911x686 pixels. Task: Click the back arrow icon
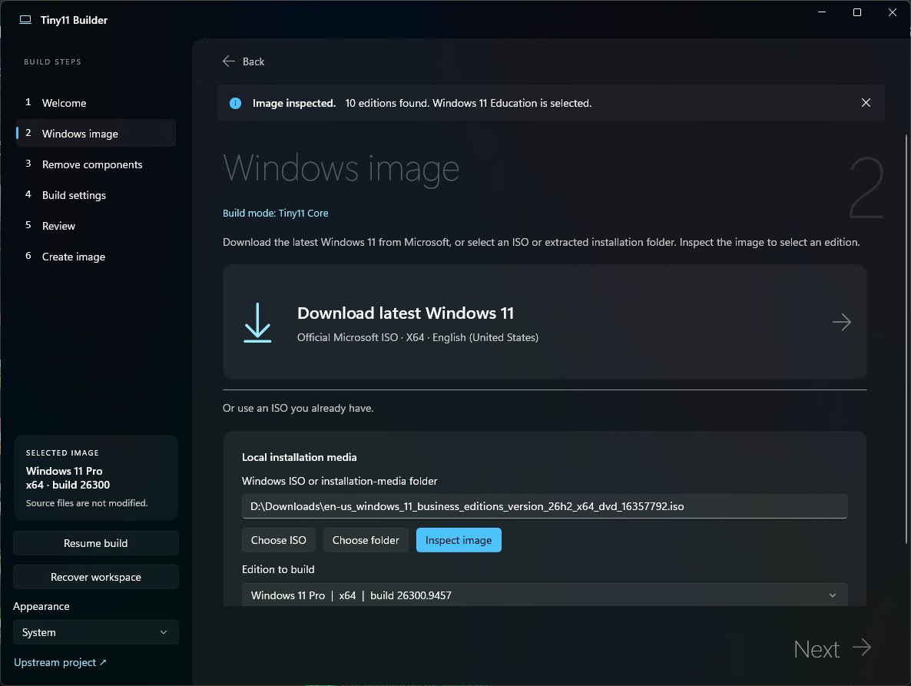[229, 61]
